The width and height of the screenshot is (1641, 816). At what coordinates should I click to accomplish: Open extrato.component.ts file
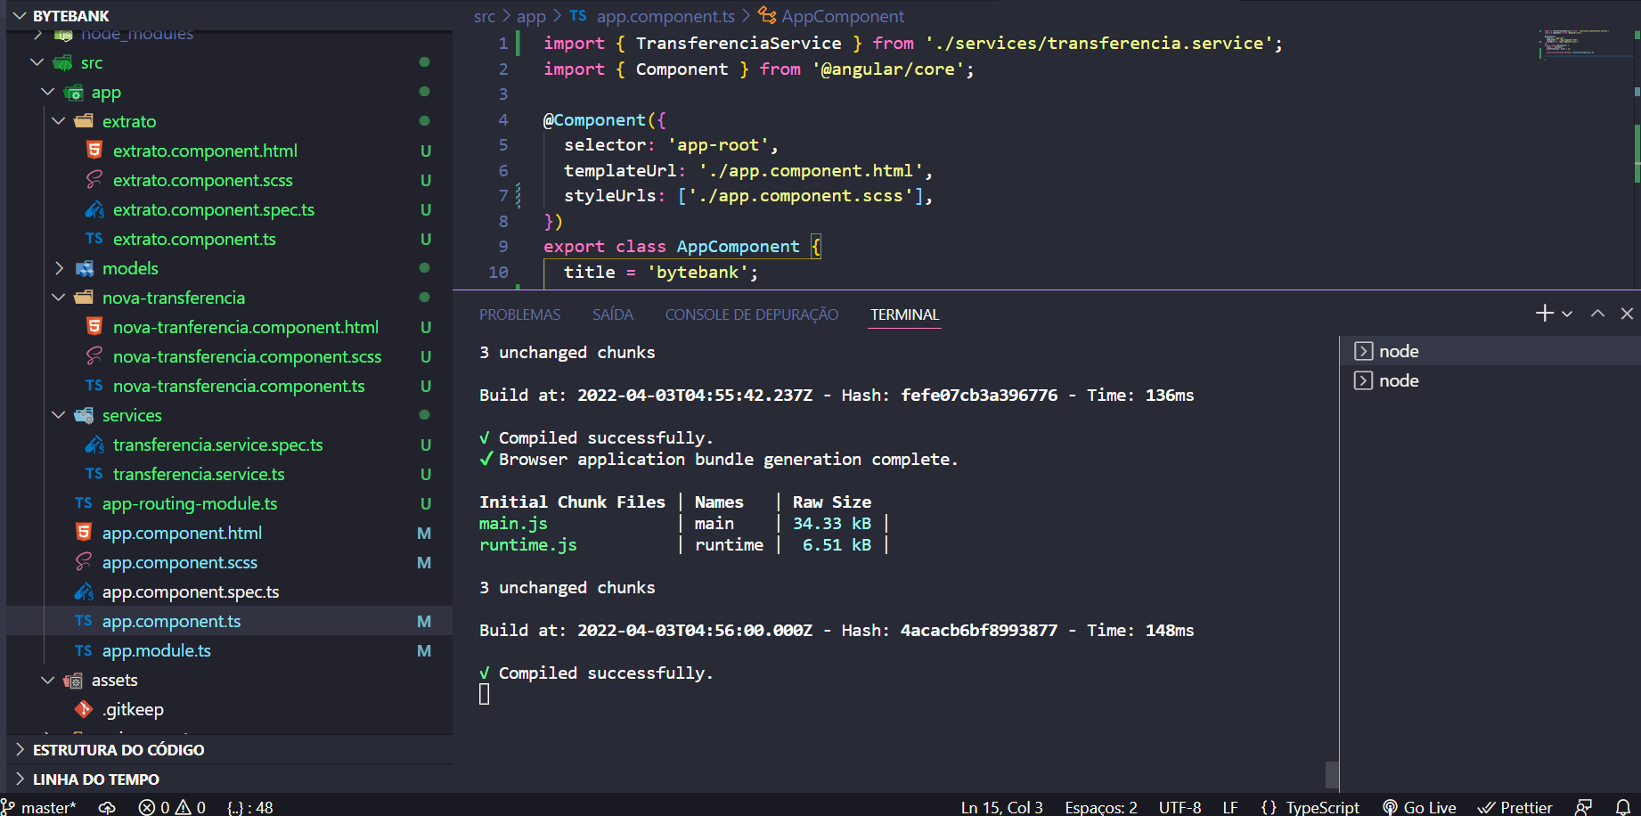194,239
